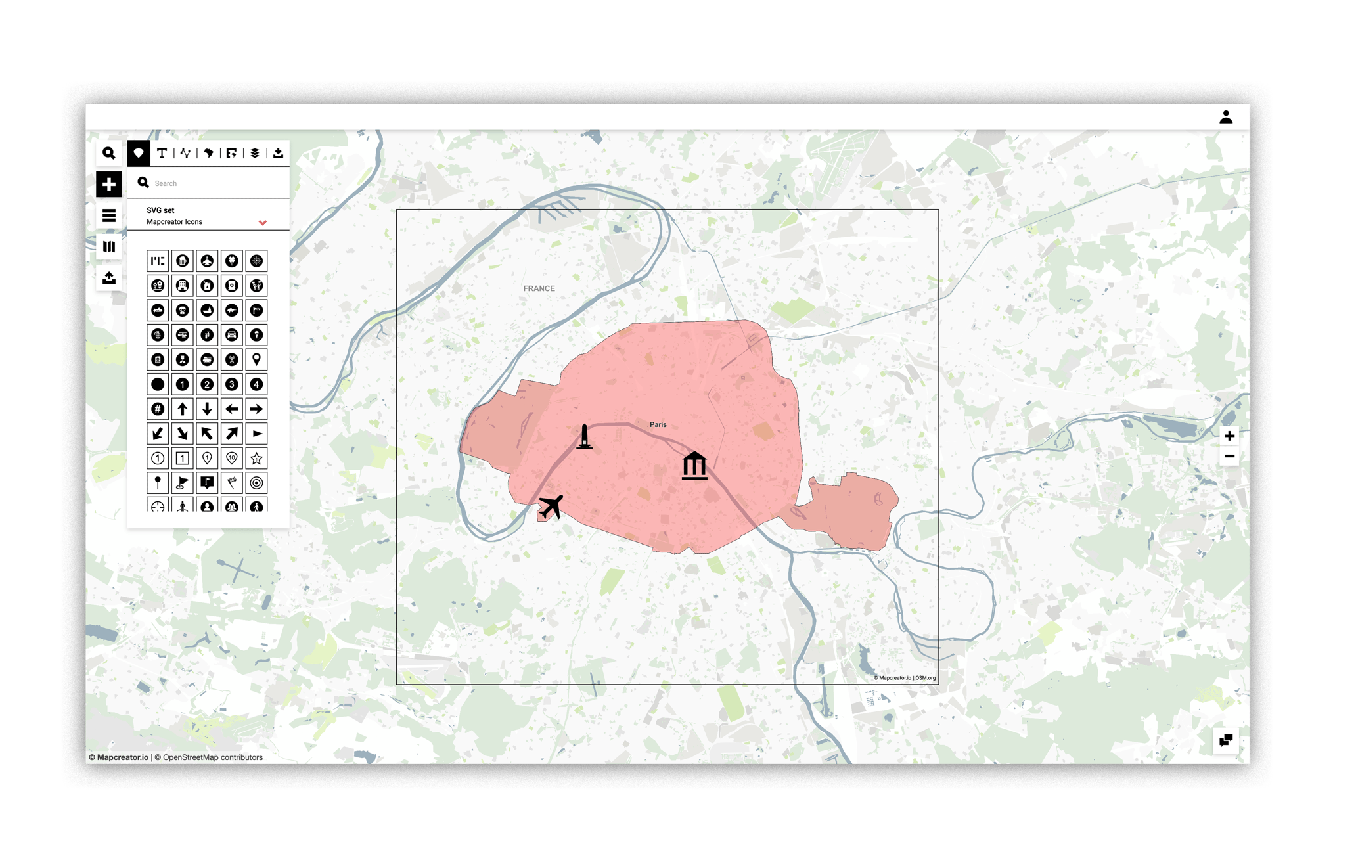Collapse the icon picker via the red chevron
Image resolution: width=1356 pixels, height=856 pixels.
263,223
